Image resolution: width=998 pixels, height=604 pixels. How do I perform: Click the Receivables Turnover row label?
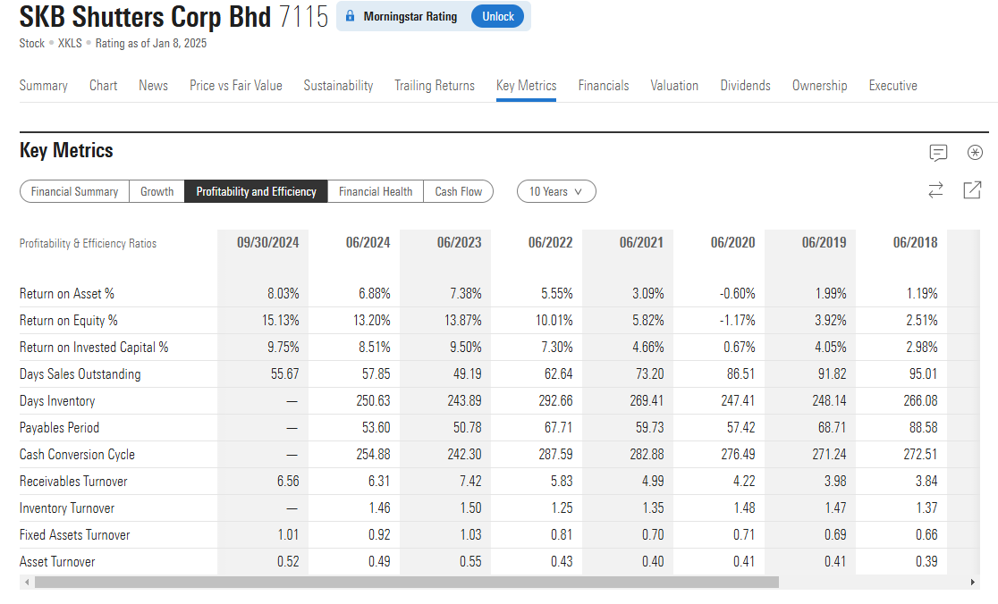(73, 482)
